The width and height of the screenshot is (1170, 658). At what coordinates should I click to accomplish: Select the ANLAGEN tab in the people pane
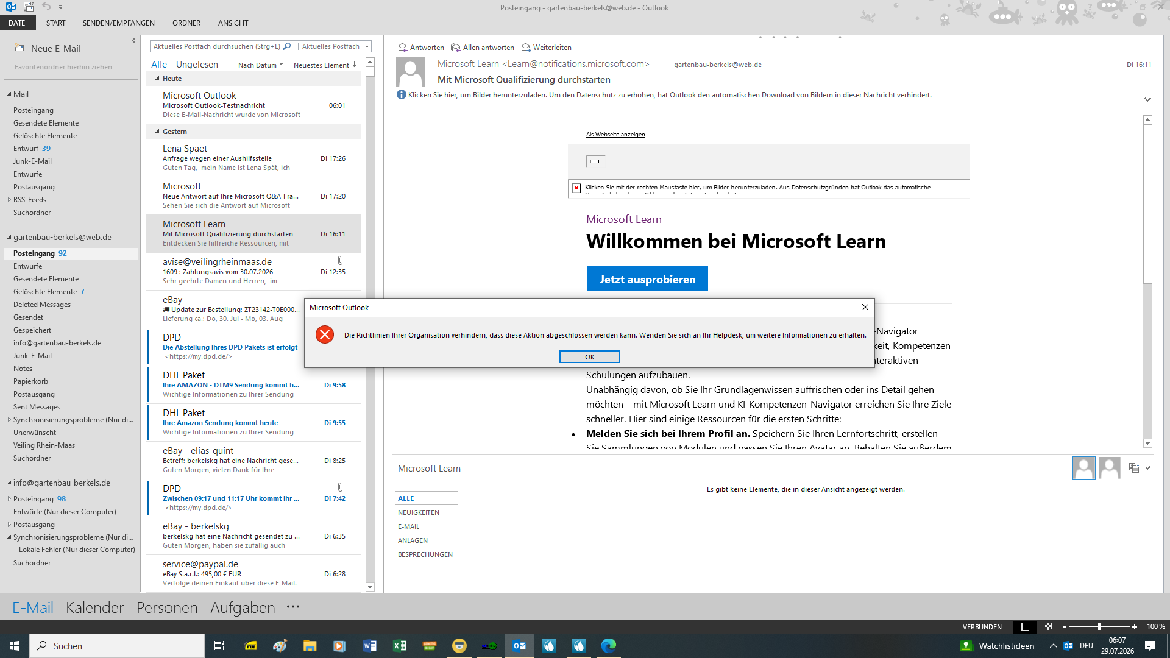pos(413,540)
